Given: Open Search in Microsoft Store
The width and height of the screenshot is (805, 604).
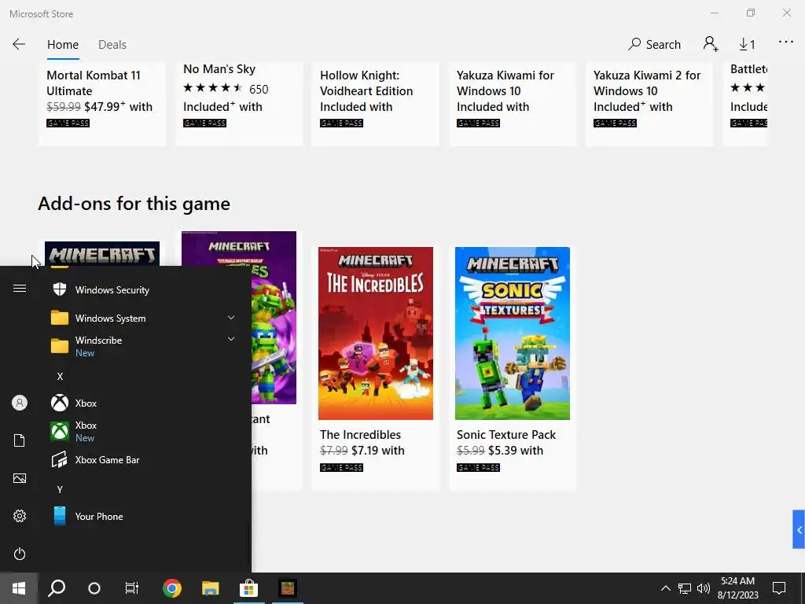Looking at the screenshot, I should pos(654,45).
